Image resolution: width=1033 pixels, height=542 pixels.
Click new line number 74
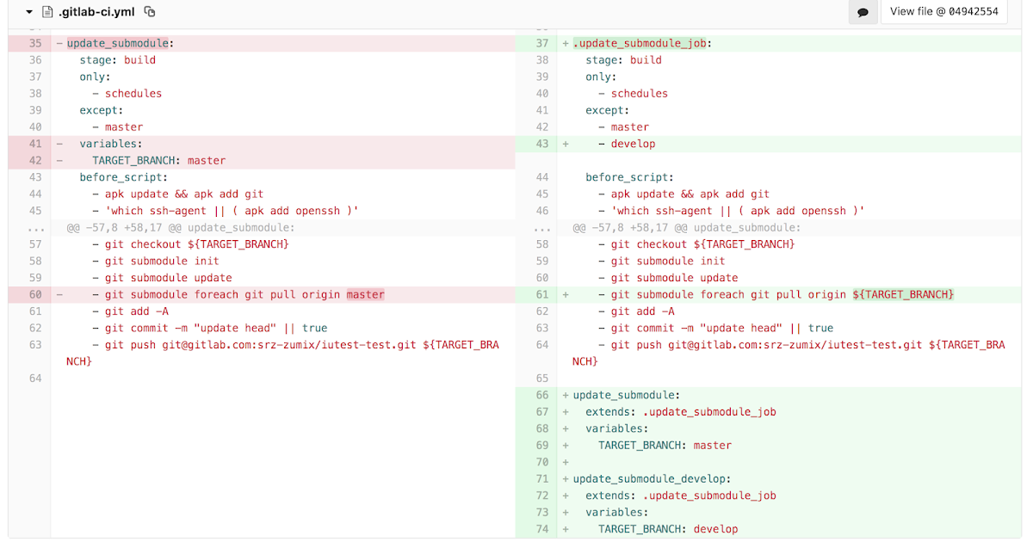point(541,529)
